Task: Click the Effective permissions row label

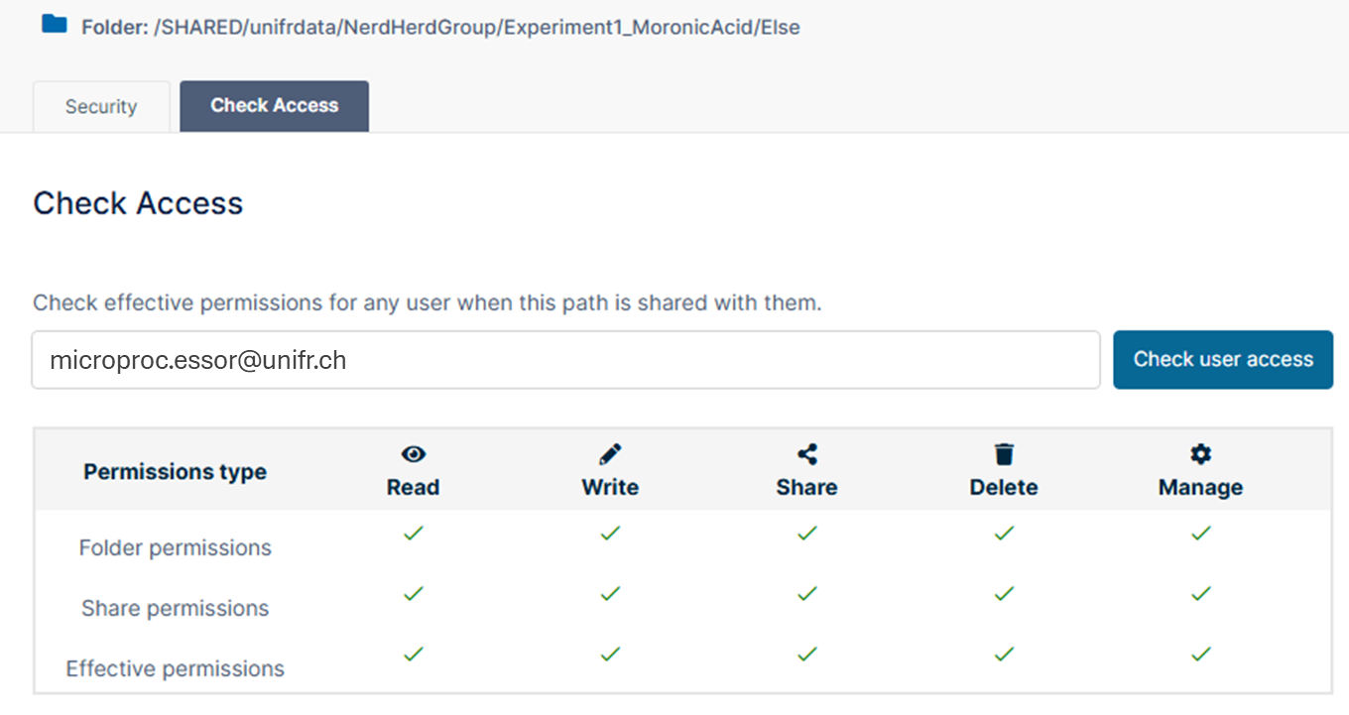Action: tap(176, 669)
